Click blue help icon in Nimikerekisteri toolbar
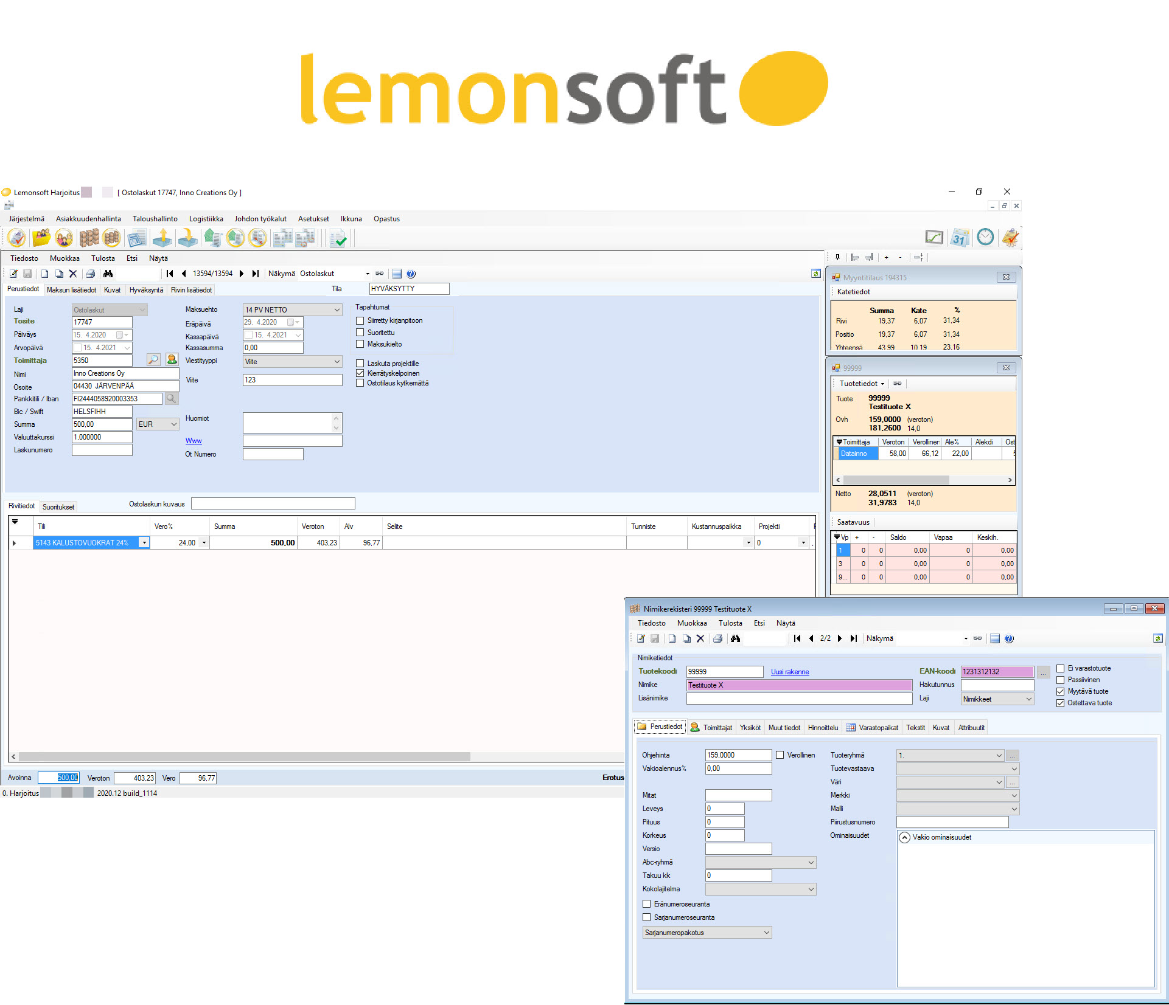The image size is (1169, 1005). [x=1009, y=638]
